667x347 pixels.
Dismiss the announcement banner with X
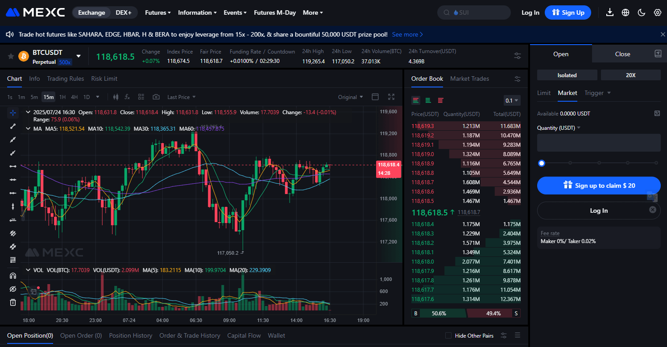coord(663,34)
